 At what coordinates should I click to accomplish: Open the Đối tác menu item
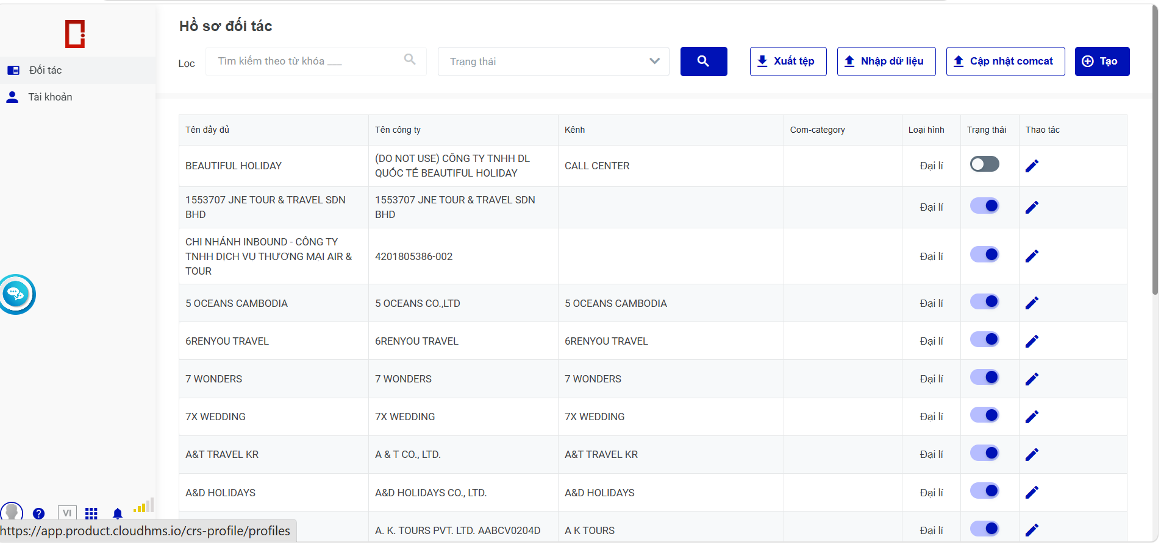coord(78,70)
